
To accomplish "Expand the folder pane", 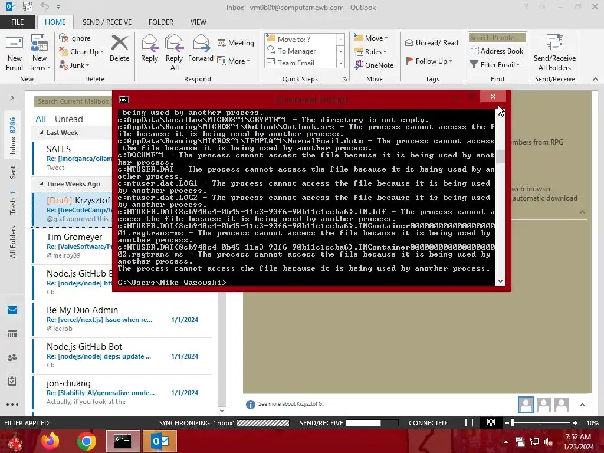I will (x=12, y=98).
